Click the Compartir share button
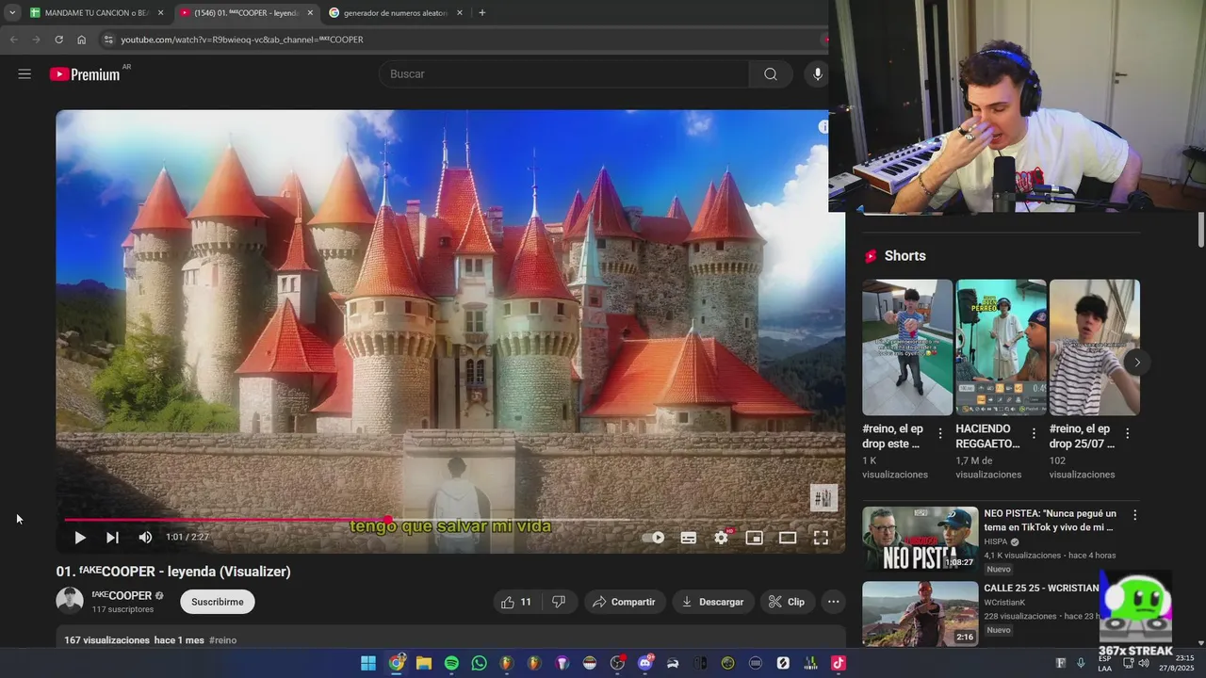 (x=624, y=602)
